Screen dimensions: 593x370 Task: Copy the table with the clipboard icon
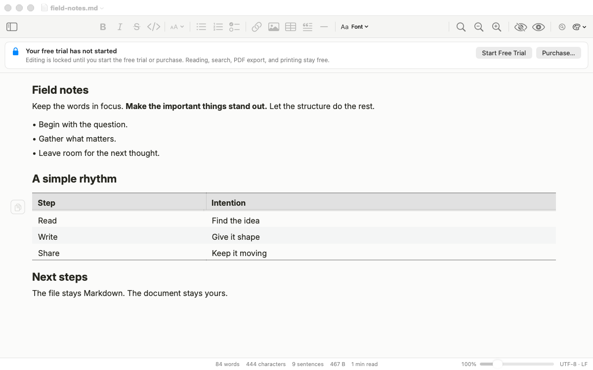point(18,207)
